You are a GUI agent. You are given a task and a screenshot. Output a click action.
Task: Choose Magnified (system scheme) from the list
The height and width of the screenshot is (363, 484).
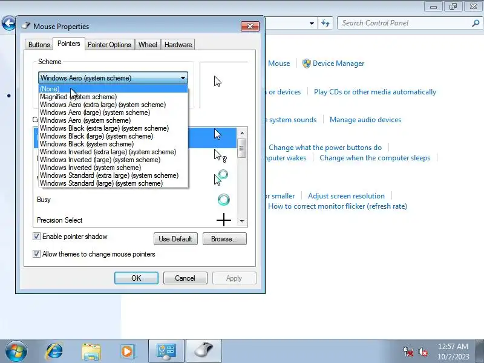[113, 97]
